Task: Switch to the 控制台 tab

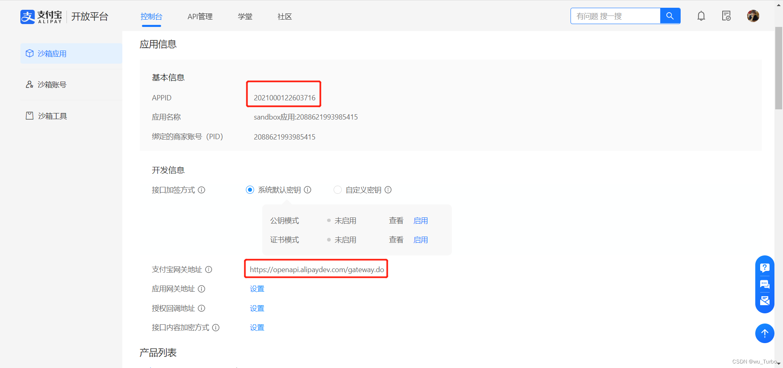Action: pos(151,16)
